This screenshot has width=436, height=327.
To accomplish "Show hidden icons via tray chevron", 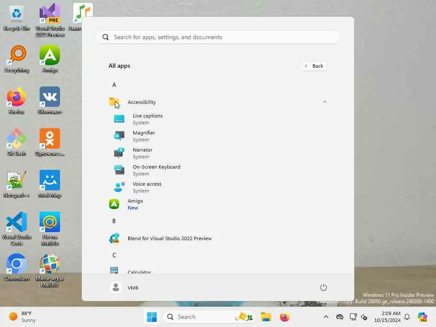I will [326, 317].
